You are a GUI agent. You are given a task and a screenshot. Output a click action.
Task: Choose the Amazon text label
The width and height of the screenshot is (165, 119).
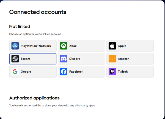(123, 59)
